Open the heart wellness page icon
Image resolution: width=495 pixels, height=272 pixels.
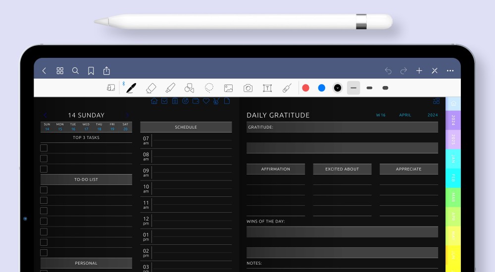(206, 101)
